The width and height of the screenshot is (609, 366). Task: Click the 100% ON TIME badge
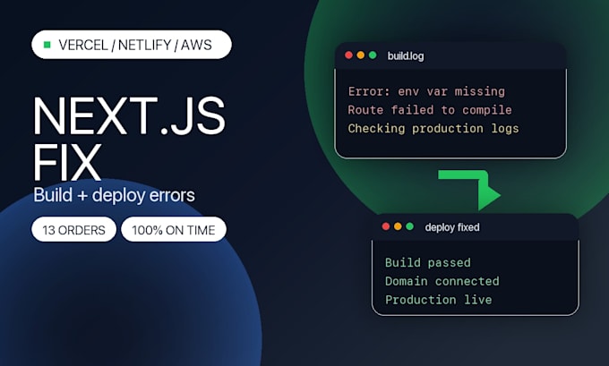point(174,230)
